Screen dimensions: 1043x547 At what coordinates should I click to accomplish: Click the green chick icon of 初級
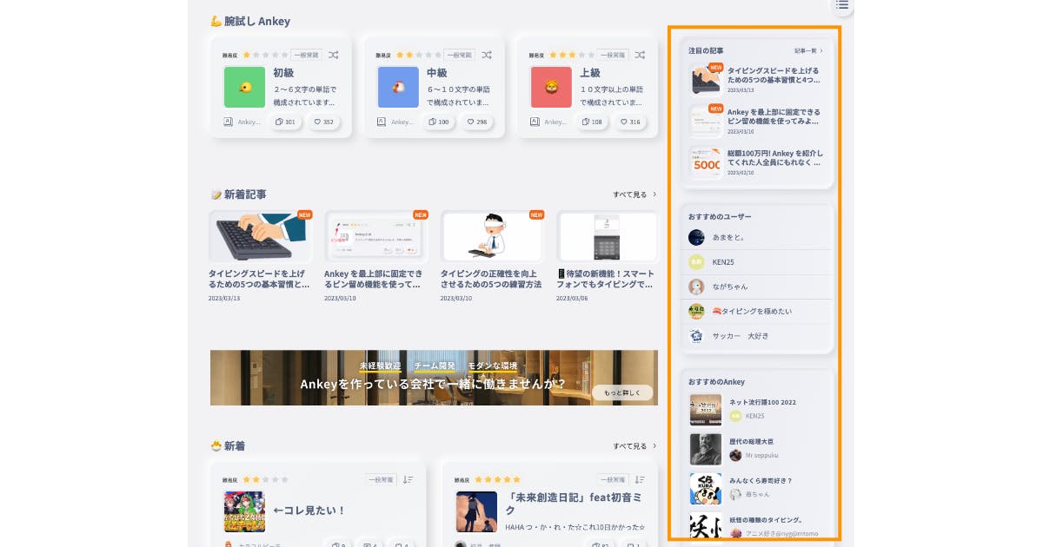pyautogui.click(x=244, y=87)
